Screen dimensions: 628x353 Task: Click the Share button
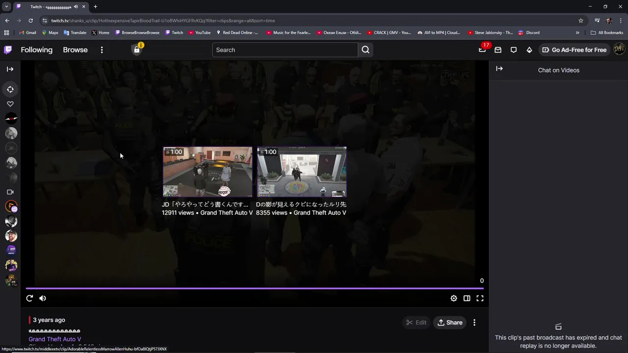click(449, 323)
